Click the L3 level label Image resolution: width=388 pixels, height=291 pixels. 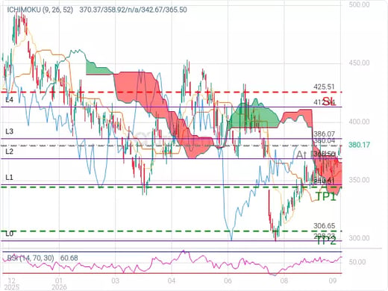pyautogui.click(x=10, y=131)
